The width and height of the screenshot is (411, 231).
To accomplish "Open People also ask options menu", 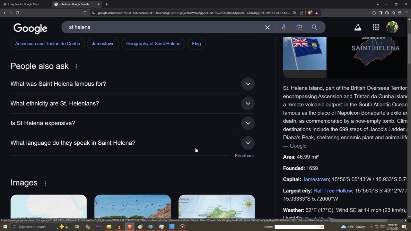I will 76,66.
